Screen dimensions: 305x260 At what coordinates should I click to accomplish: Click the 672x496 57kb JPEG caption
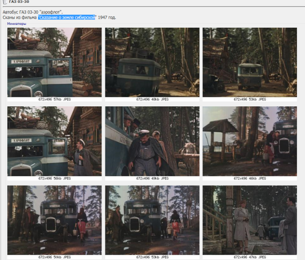54,100
